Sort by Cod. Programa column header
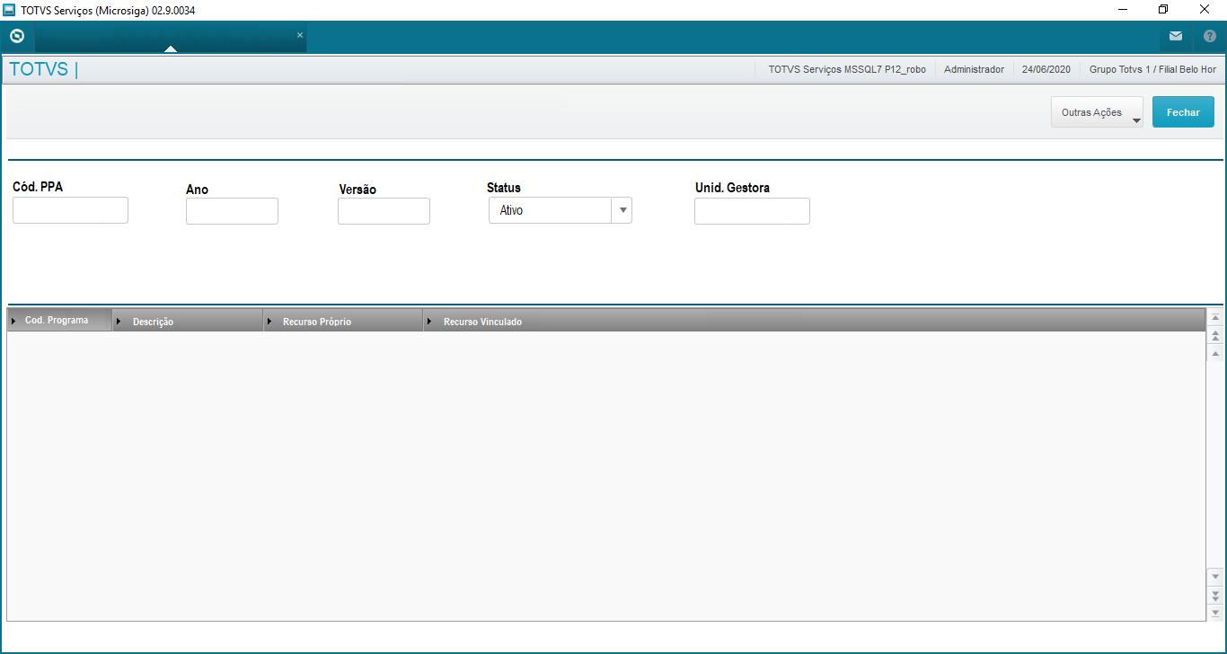Viewport: 1227px width, 654px height. click(59, 321)
